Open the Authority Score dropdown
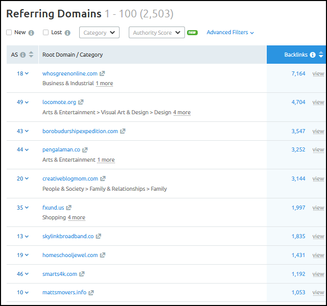The image size is (327, 306). 157,33
